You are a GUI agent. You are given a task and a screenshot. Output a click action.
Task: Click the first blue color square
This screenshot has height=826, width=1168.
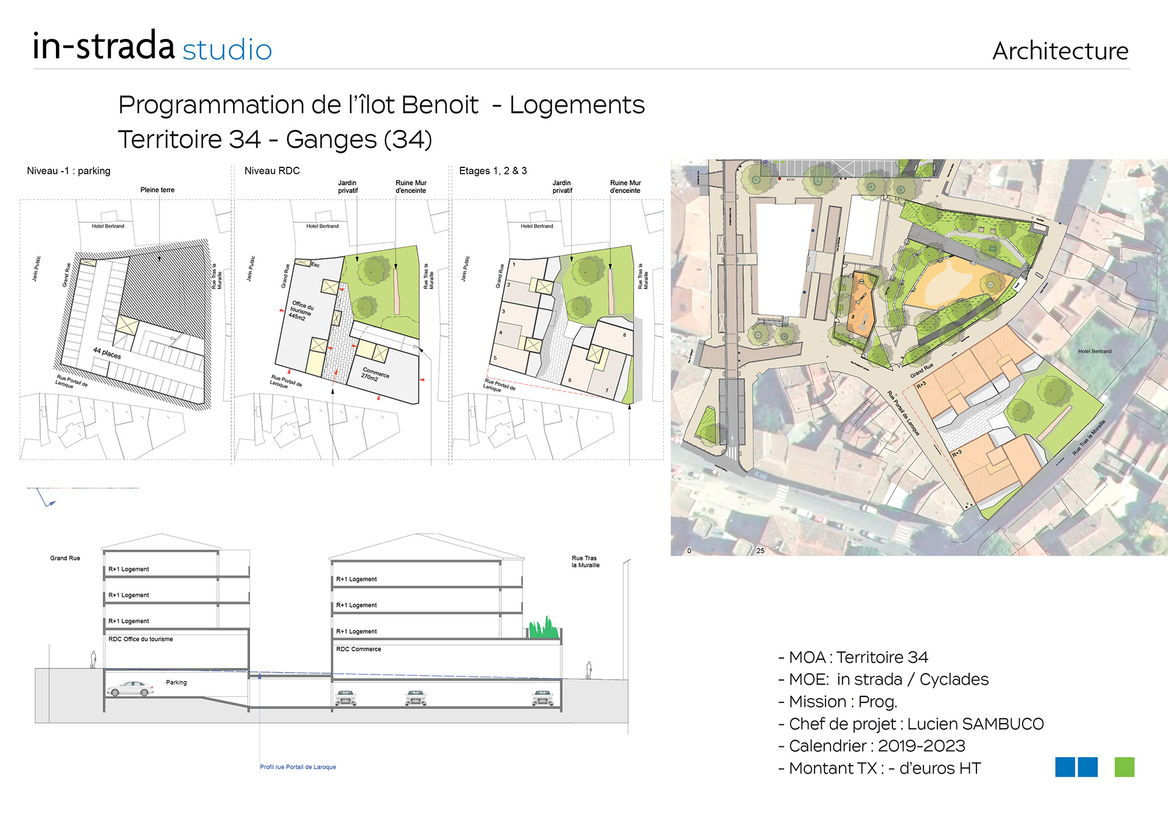pos(1065,767)
